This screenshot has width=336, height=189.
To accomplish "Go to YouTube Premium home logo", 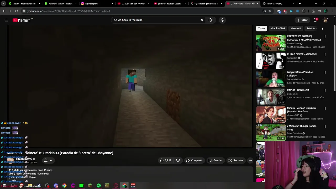I will click(22, 20).
